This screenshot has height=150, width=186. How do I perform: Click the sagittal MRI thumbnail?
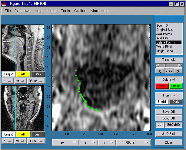(23, 48)
